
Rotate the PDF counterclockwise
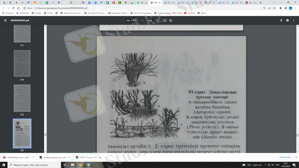[x=171, y=20]
